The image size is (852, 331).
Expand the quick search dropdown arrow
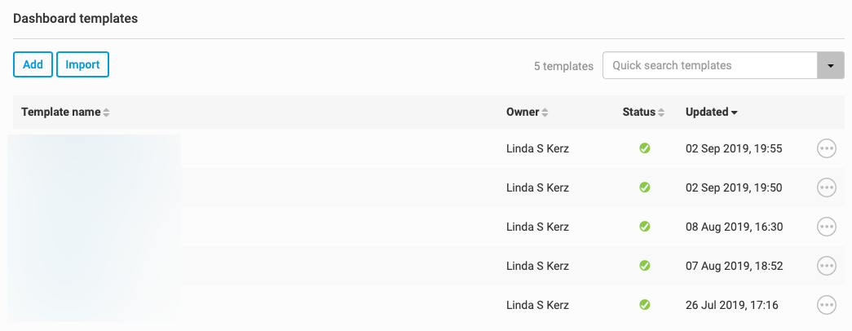tap(831, 65)
